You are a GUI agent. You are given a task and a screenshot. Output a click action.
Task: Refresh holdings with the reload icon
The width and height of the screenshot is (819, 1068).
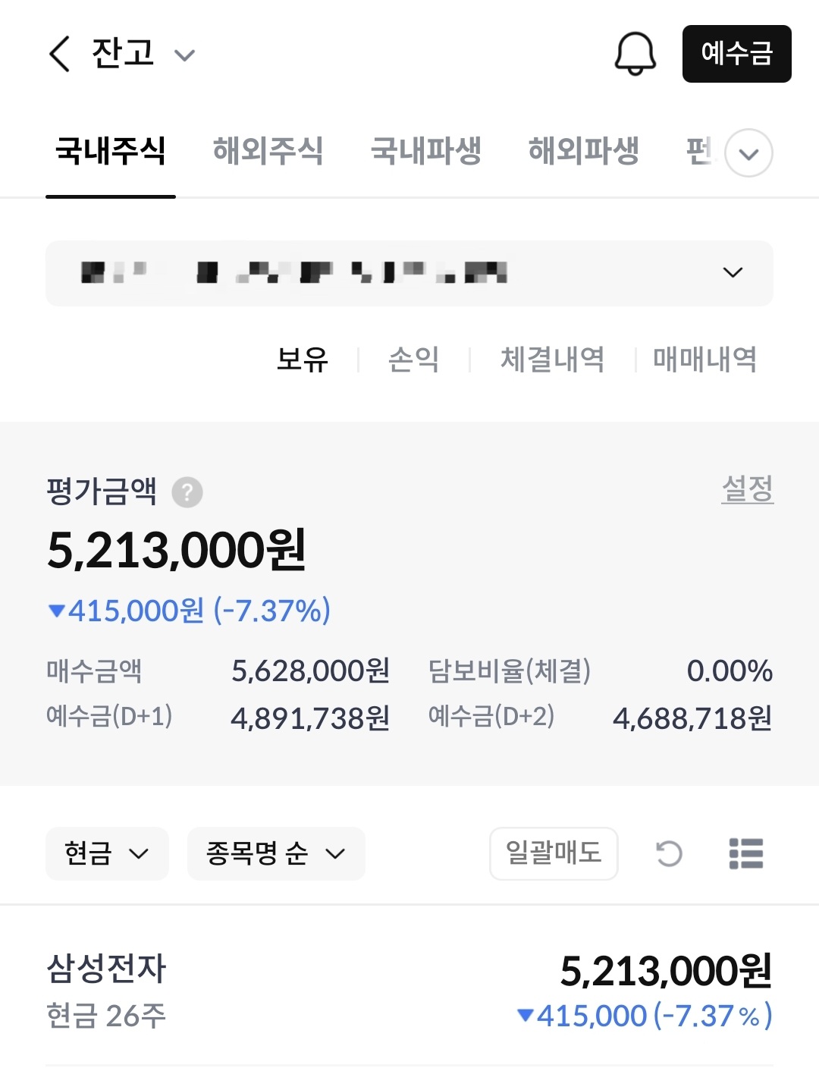tap(669, 853)
